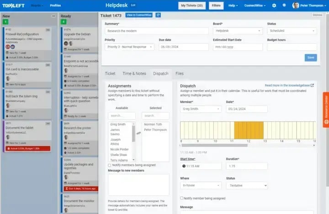The height and width of the screenshot is (214, 329).
Task: Expand the Priority dropdown
Action: [x=129, y=47]
